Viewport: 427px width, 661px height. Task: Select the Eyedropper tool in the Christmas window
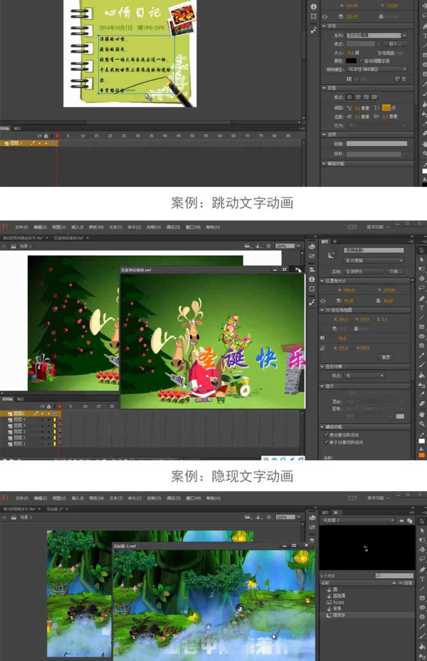click(x=422, y=394)
